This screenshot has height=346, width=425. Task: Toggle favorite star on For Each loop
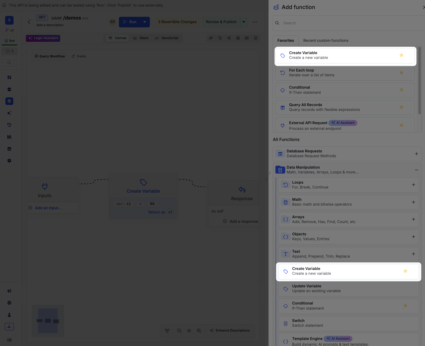(x=401, y=73)
